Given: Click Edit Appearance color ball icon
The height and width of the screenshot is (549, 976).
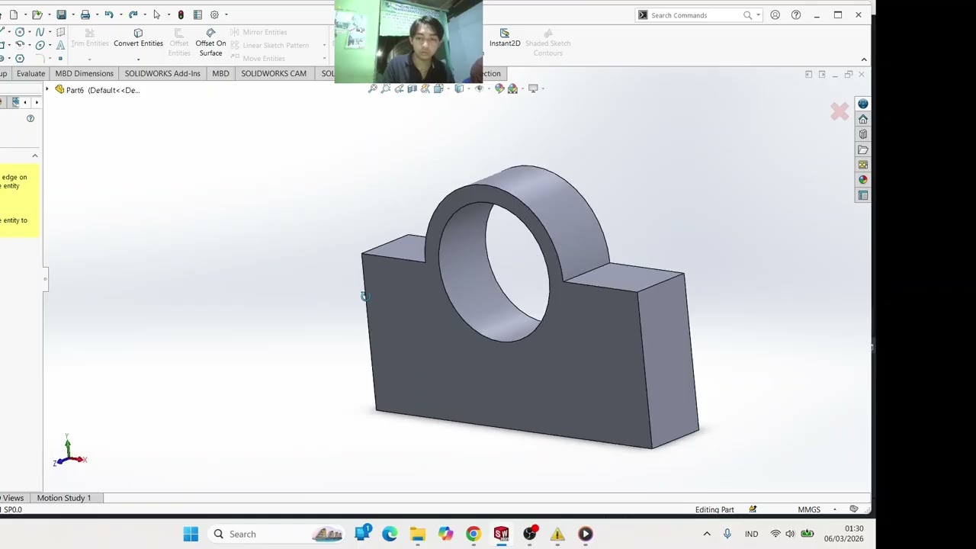Looking at the screenshot, I should 499,88.
